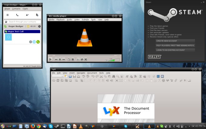Click LyX find and replace binoculars icon
The height and width of the screenshot is (129, 206).
point(114,76)
